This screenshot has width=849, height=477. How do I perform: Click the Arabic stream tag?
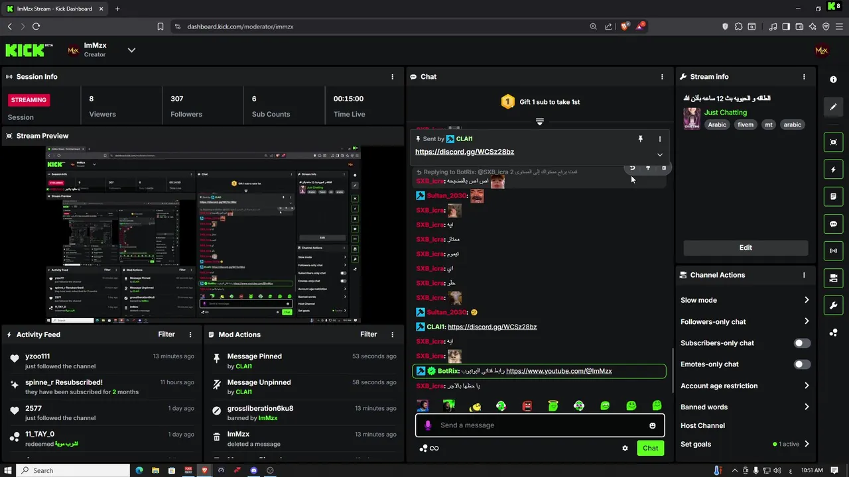click(717, 125)
